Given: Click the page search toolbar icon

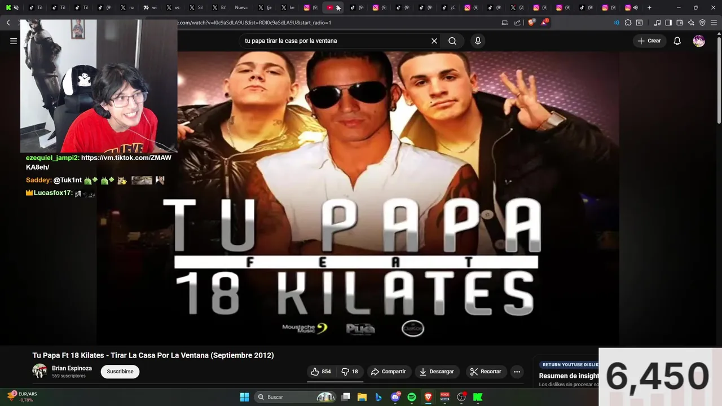Looking at the screenshot, I should [639, 23].
